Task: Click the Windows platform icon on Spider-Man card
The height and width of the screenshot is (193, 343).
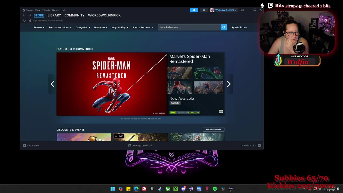Action: (x=221, y=112)
